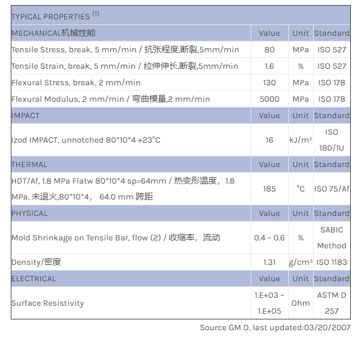Viewport: 357px width, 341px height.
Task: Select the Mold Shrinkage value 0.4 – 0.6
Action: click(x=269, y=238)
